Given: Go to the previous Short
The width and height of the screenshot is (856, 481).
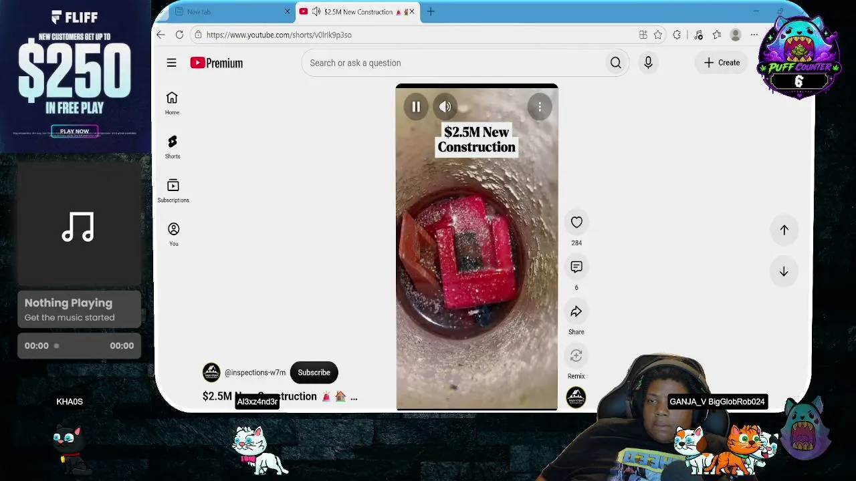Looking at the screenshot, I should click(x=784, y=230).
